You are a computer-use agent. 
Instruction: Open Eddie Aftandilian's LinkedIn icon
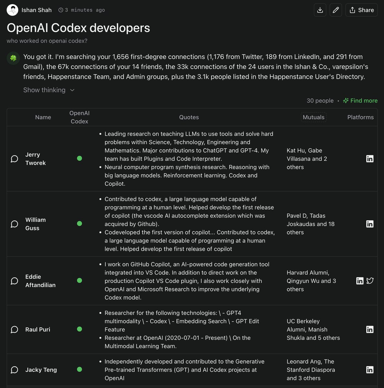tap(360, 281)
